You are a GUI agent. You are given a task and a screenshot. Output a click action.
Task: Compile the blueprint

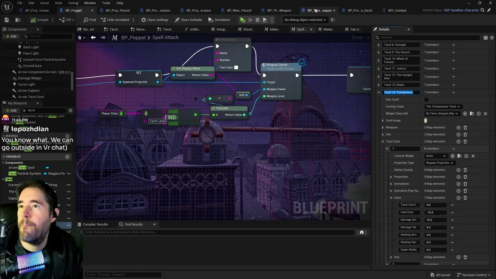(40, 20)
